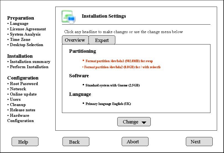Viewport: 224px width, 153px height.
Task: Go back with the Back button
Action: 76,142
